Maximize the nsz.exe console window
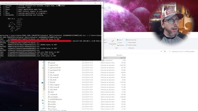Image resolution: width=198 pixels, height=111 pixels. [95, 3]
